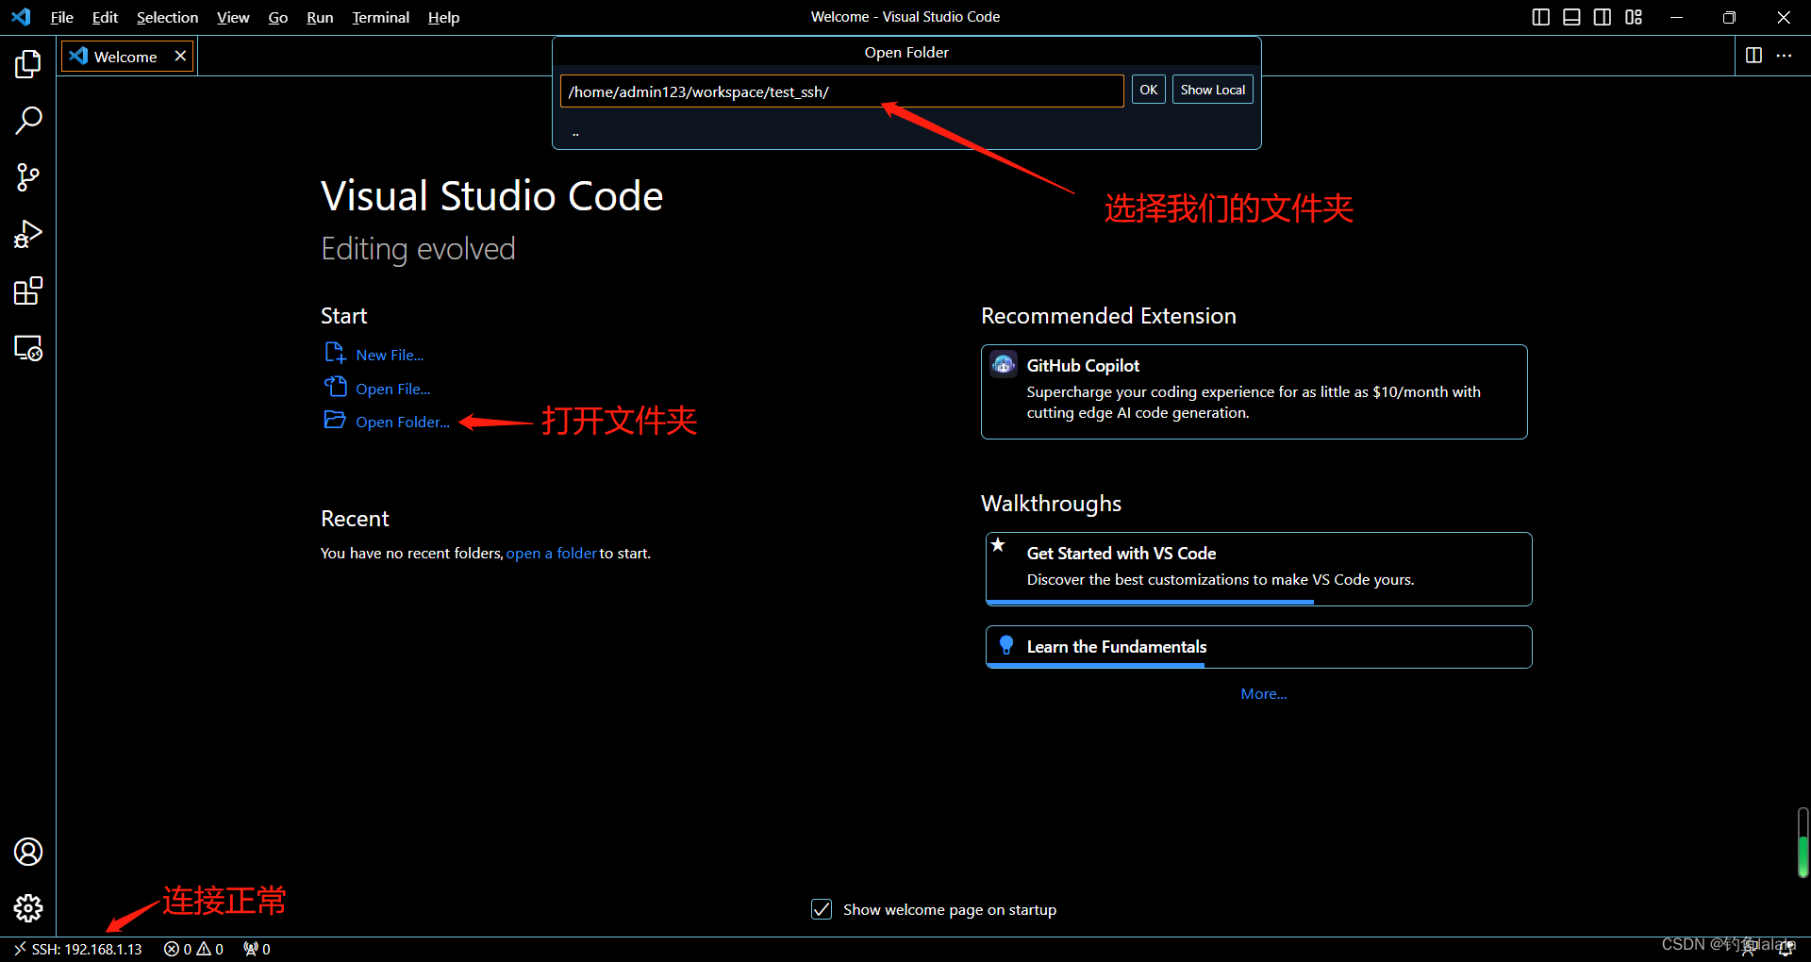Click the Open File icon under Start
Image resolution: width=1811 pixels, height=962 pixels.
click(335, 387)
